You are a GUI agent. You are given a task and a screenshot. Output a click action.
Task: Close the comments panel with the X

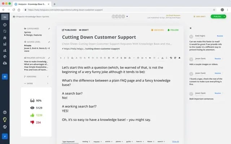coord(191,28)
